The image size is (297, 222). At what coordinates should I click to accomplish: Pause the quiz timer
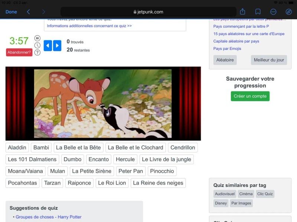[x=37, y=38]
